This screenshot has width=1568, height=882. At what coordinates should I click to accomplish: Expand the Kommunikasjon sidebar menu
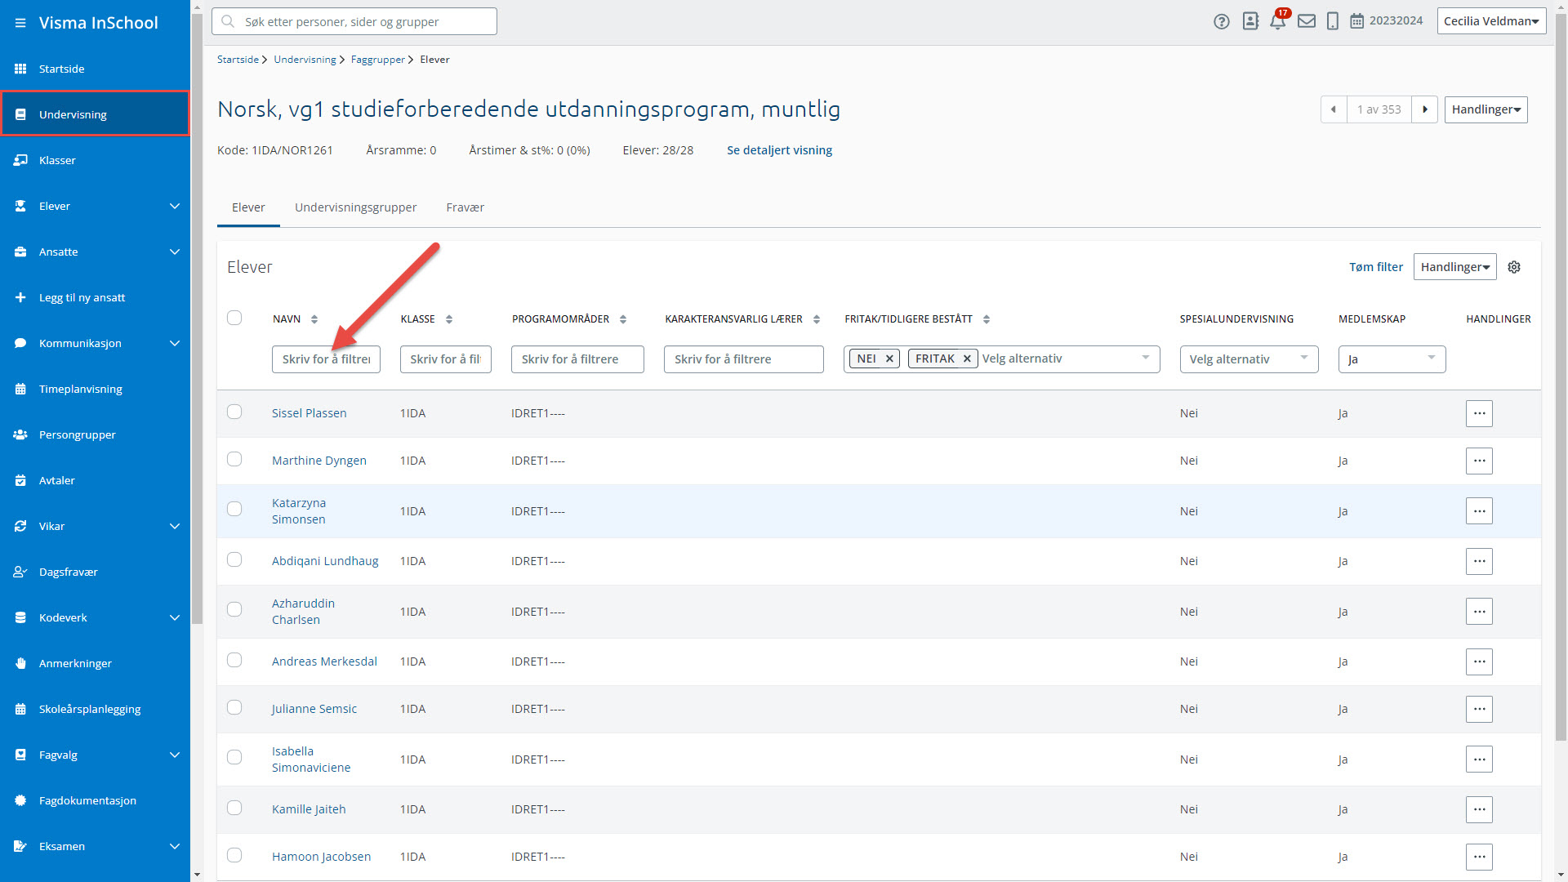tap(174, 343)
